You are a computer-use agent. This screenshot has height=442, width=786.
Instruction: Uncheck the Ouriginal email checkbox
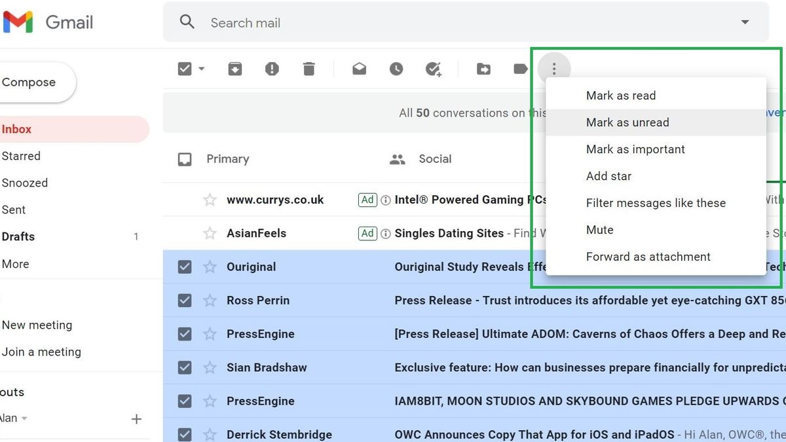(185, 267)
